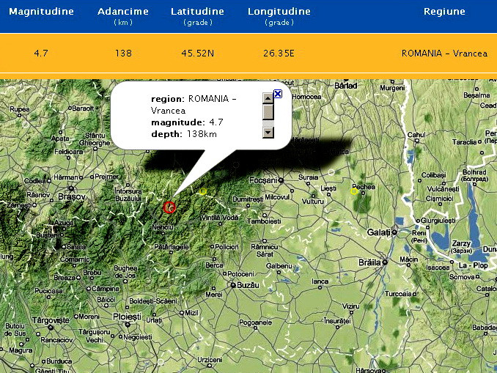The width and height of the screenshot is (497, 373).
Task: Click the Brăila city label on map
Action: tap(369, 262)
